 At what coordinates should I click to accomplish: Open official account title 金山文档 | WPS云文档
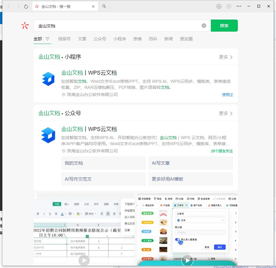click(x=89, y=129)
